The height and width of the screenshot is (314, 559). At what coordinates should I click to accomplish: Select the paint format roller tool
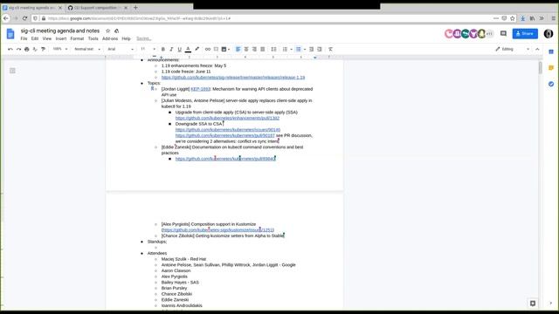click(43, 49)
